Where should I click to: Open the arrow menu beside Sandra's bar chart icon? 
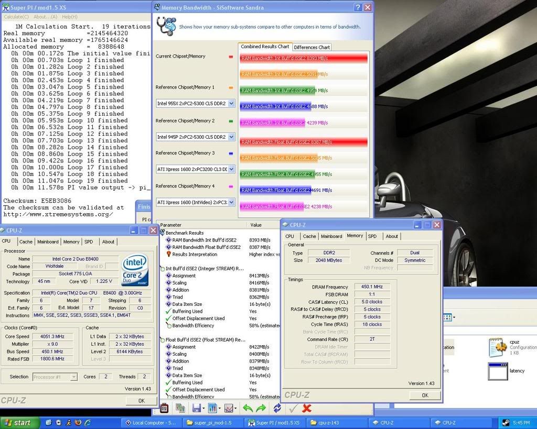(x=220, y=408)
